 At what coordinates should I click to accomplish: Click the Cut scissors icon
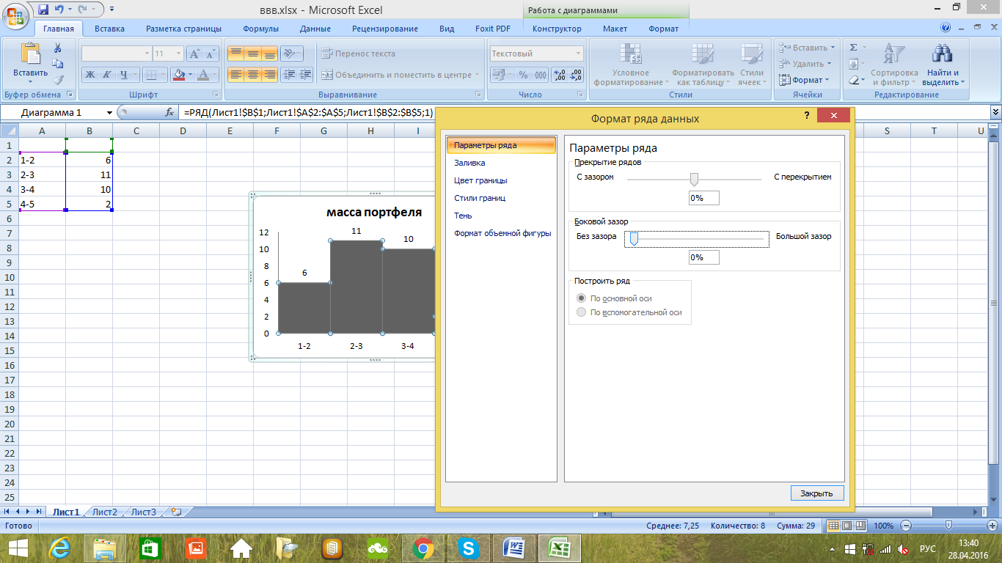click(58, 48)
